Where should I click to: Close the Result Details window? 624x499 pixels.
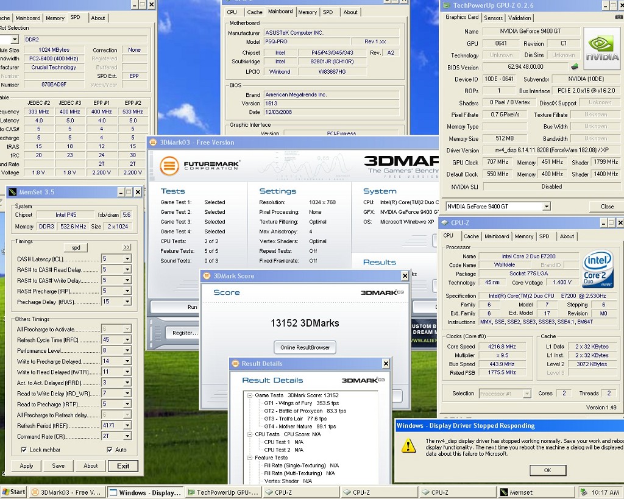[386, 364]
